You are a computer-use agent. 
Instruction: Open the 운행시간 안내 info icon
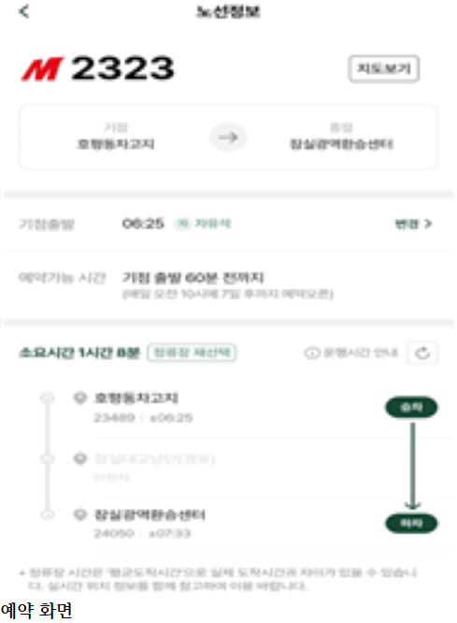(x=312, y=353)
